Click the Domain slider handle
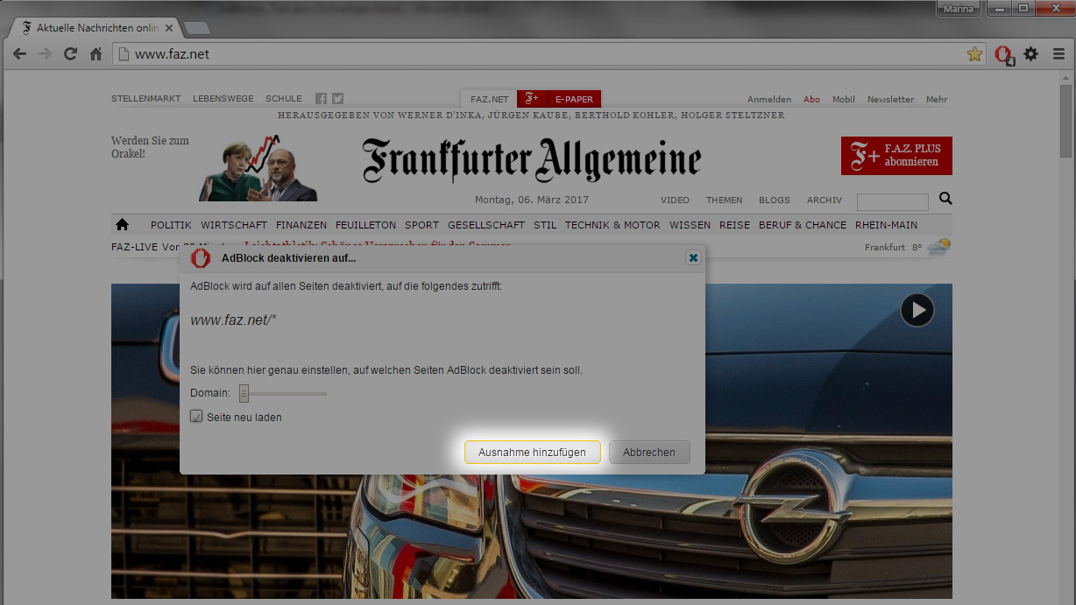Screen dimensions: 1076x605 244,394
